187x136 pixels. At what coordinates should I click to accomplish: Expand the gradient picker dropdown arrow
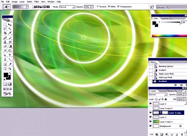coord(27,6)
